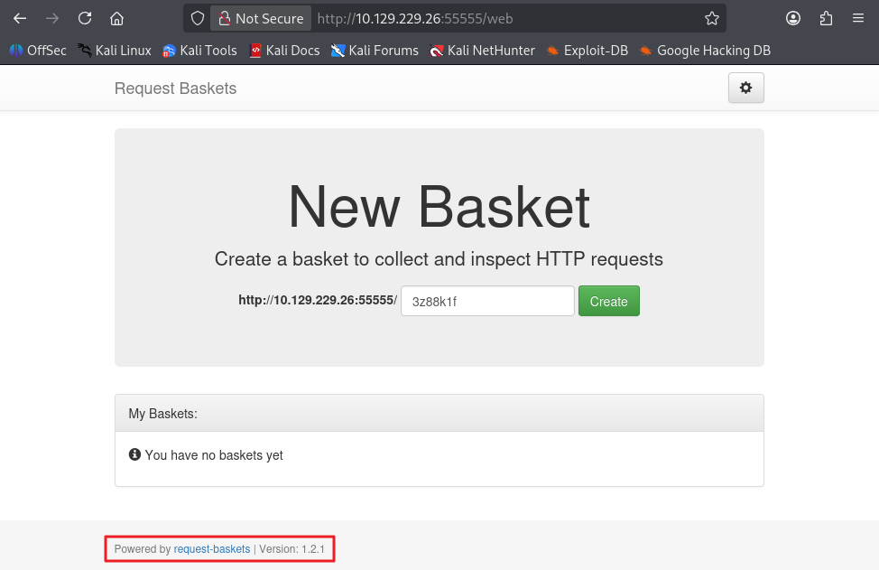Open the Kali Tools bookmark
The width and height of the screenshot is (879, 570).
(x=199, y=51)
